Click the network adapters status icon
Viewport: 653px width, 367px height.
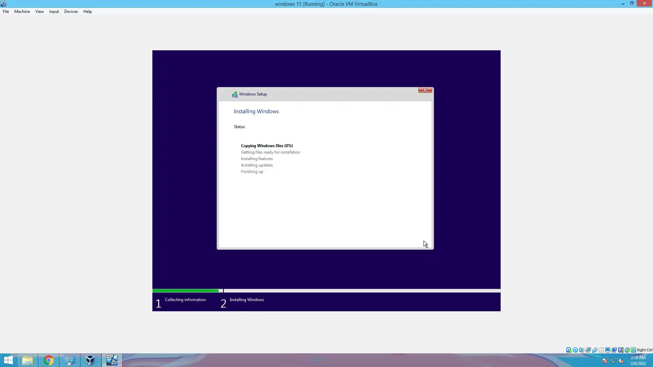pos(588,350)
